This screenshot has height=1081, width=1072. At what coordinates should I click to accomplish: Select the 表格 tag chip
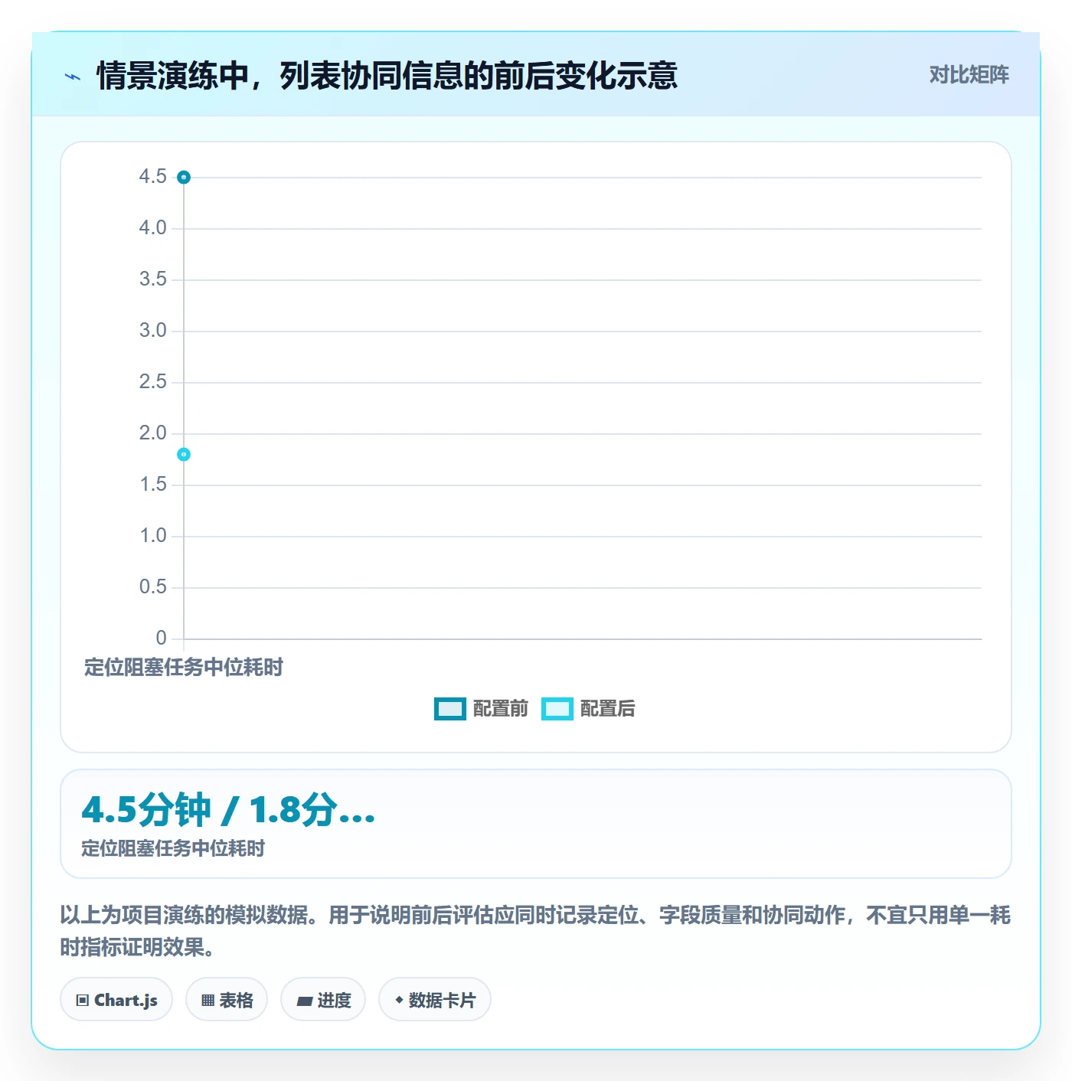227,999
